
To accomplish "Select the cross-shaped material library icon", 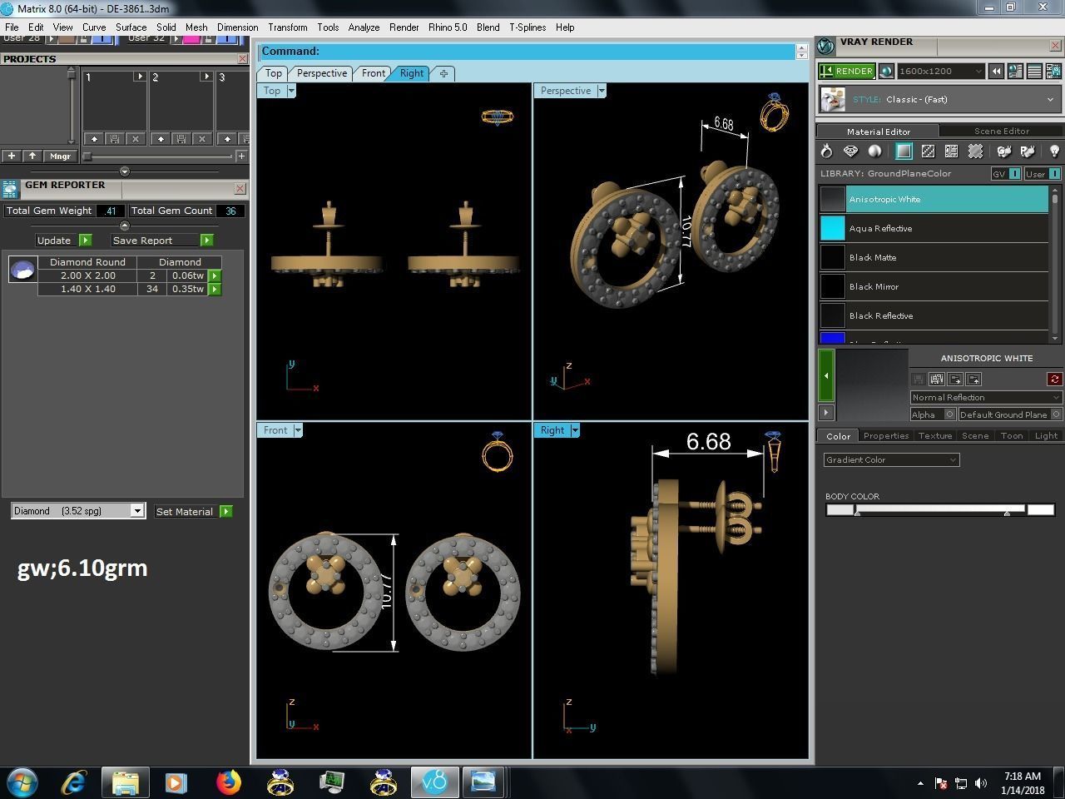I will tap(975, 151).
